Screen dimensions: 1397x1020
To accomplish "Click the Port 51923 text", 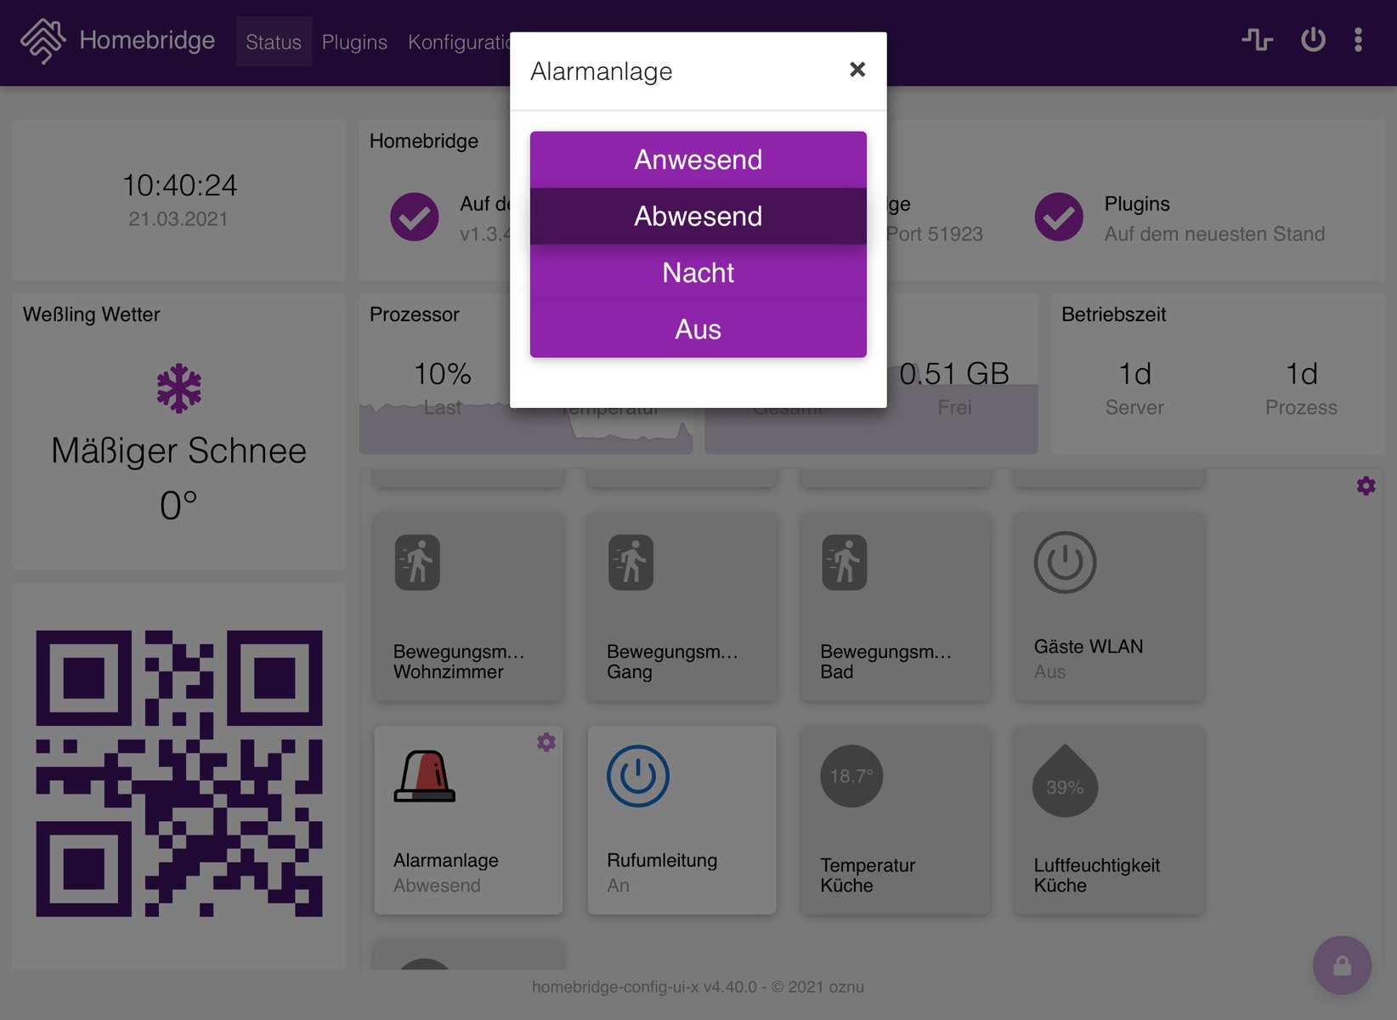I will pos(934,234).
